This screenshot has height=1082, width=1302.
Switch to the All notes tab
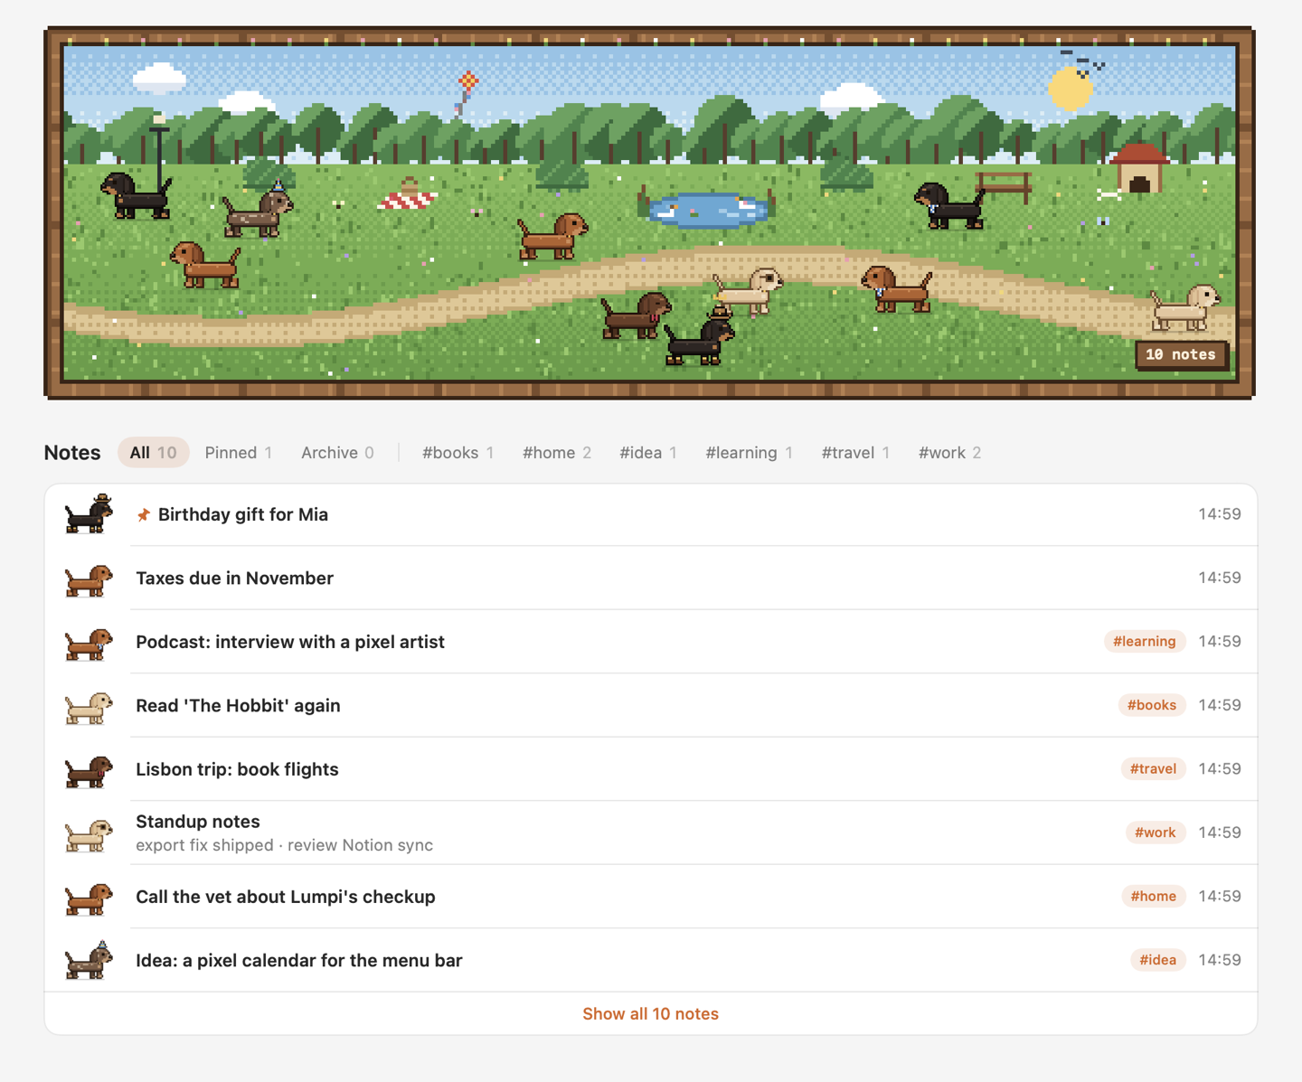[x=153, y=453]
